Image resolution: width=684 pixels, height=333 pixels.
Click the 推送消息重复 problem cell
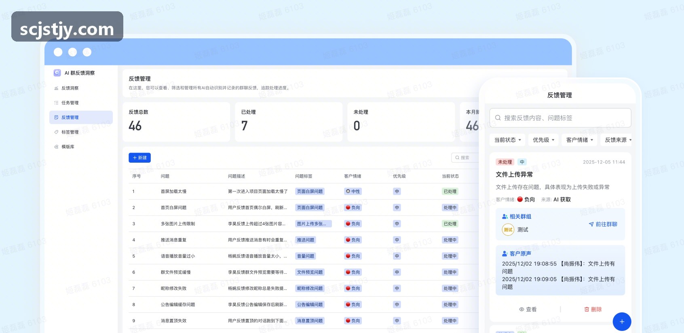point(173,240)
